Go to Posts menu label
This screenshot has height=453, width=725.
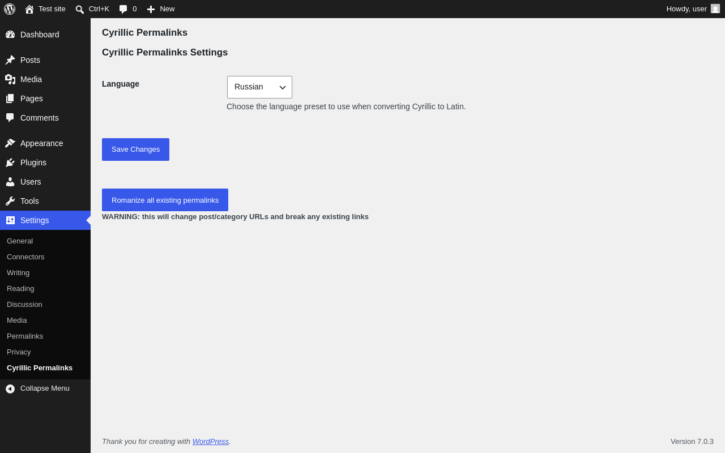point(30,60)
